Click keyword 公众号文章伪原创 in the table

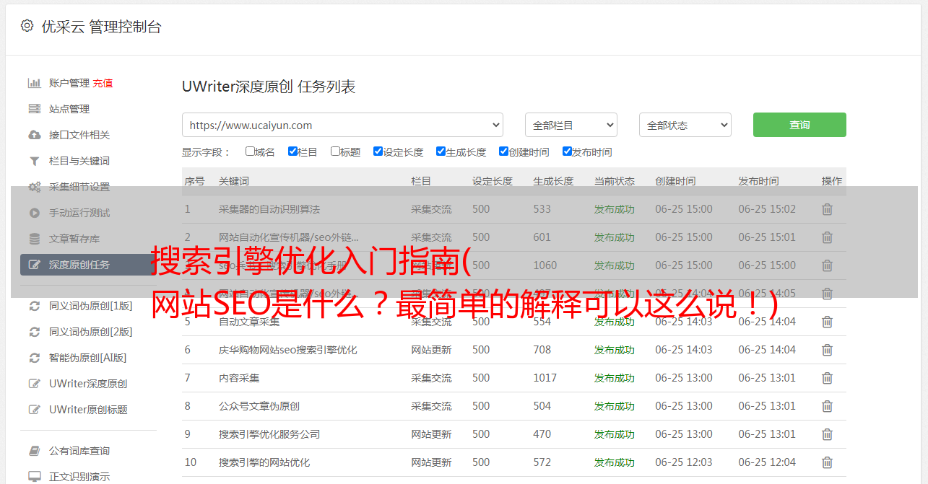[259, 406]
